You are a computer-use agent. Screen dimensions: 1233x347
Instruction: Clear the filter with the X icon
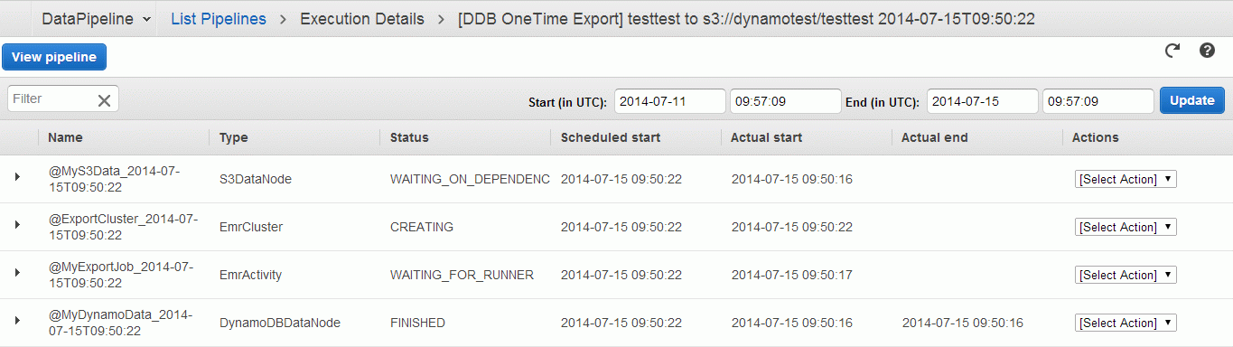point(104,100)
